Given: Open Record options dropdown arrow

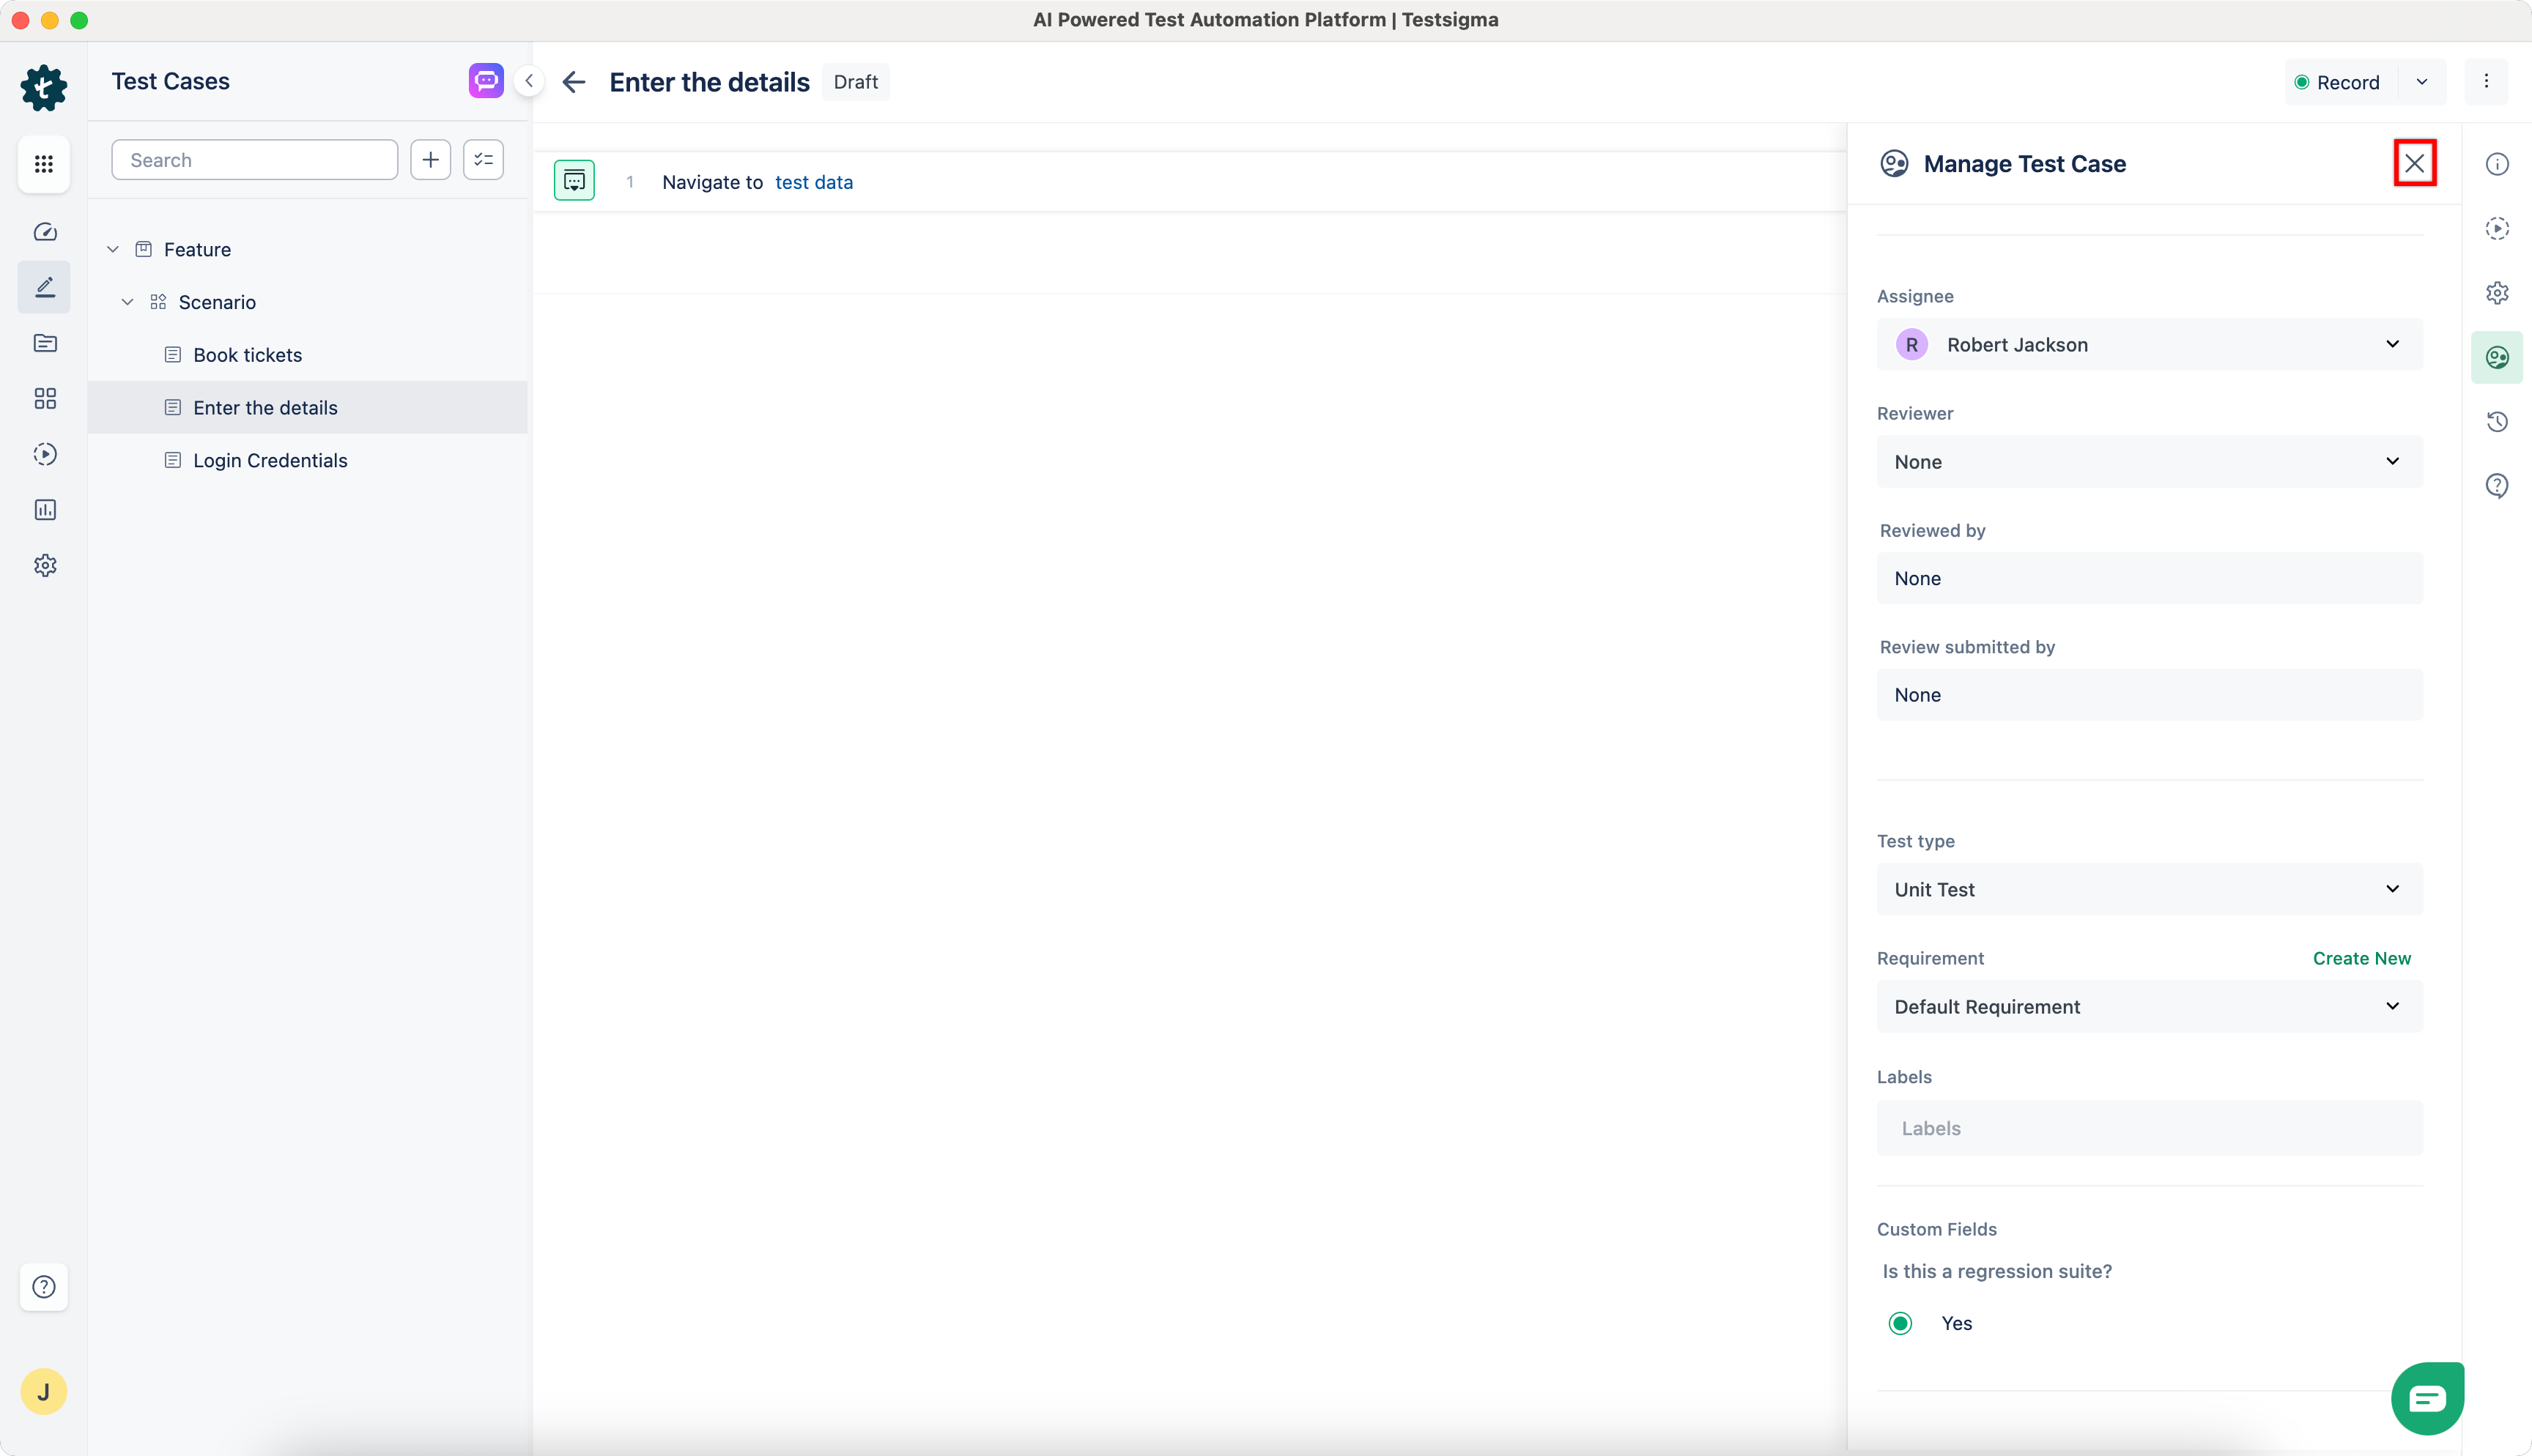Looking at the screenshot, I should click(2422, 82).
